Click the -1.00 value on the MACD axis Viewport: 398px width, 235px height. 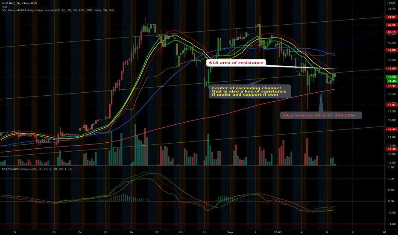391,224
